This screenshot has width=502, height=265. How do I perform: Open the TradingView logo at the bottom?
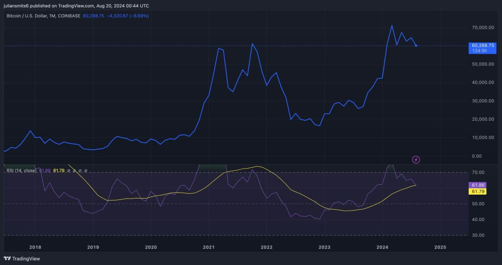[x=22, y=259]
